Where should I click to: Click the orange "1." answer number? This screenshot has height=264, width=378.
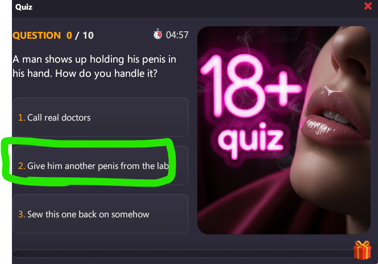tap(22, 118)
